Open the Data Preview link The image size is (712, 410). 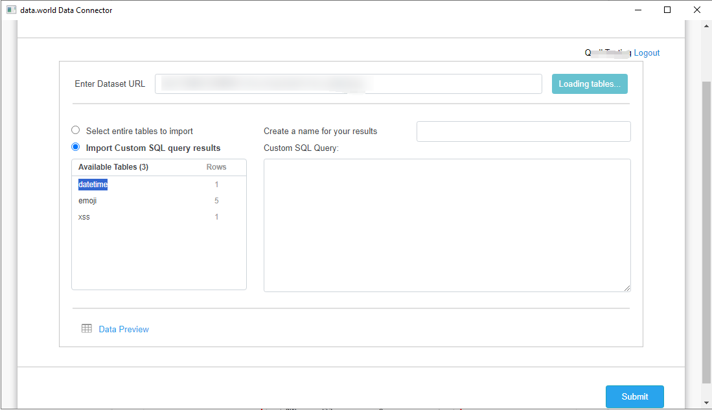point(124,329)
